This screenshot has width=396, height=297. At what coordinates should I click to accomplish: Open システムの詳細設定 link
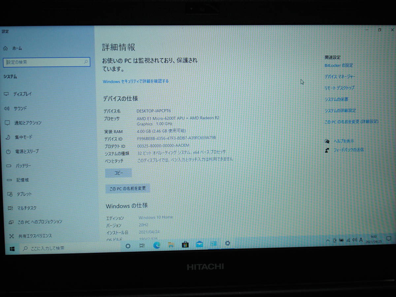click(x=340, y=111)
